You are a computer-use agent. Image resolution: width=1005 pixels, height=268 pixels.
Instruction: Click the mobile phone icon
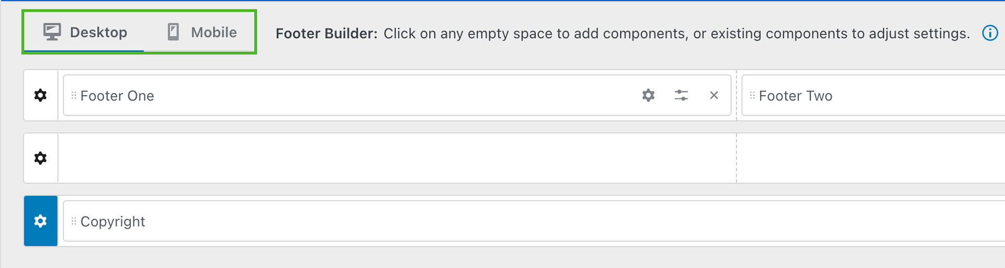173,32
